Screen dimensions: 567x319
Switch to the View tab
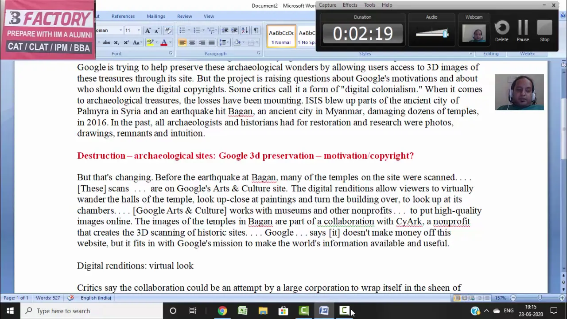point(209,16)
